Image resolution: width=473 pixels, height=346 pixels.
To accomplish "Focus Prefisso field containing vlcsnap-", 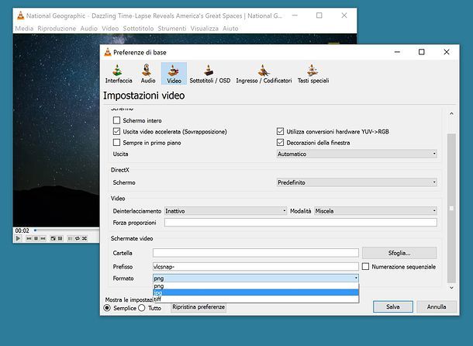I will point(256,267).
